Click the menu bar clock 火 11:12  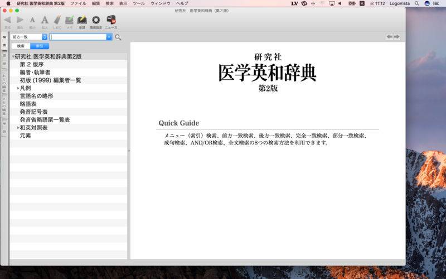coord(377,3)
